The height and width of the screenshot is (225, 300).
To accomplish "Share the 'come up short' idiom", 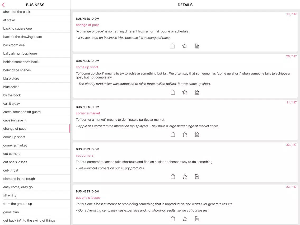I will click(x=173, y=92).
